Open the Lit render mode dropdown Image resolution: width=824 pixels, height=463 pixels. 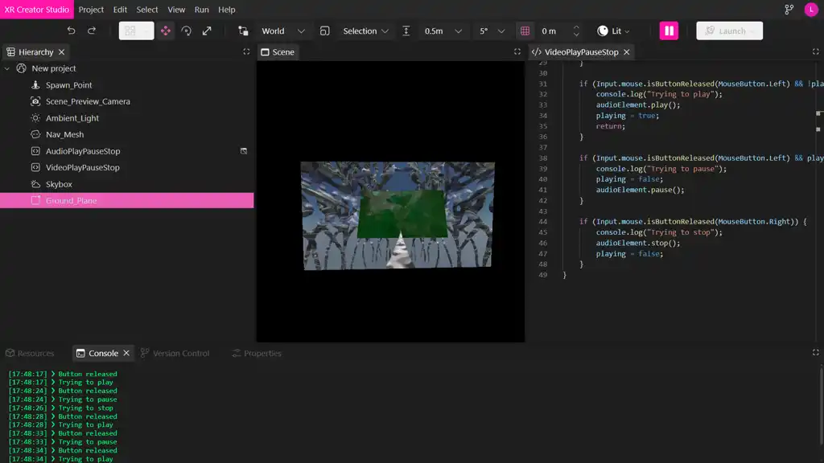click(x=620, y=31)
